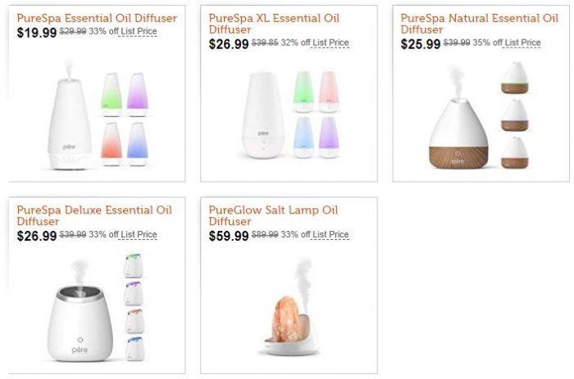The height and width of the screenshot is (379, 574).
Task: Select the purple-lit diffuser variant in first card
Action: pos(138,94)
